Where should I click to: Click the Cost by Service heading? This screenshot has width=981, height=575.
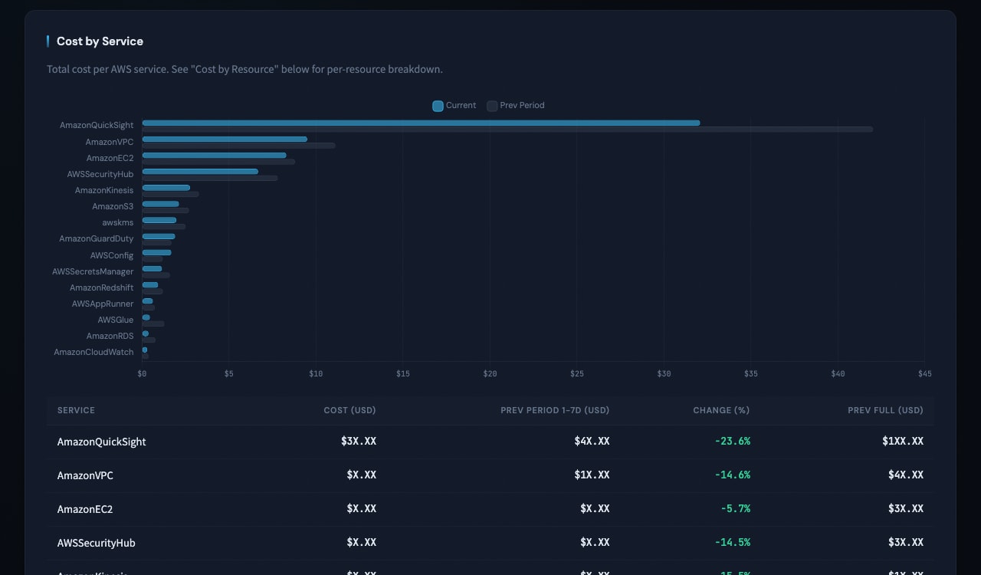point(100,41)
